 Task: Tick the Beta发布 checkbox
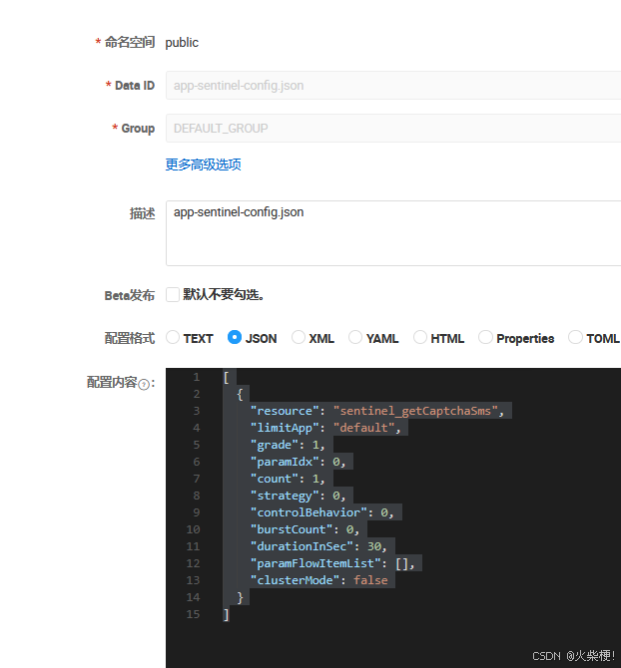pyautogui.click(x=173, y=294)
